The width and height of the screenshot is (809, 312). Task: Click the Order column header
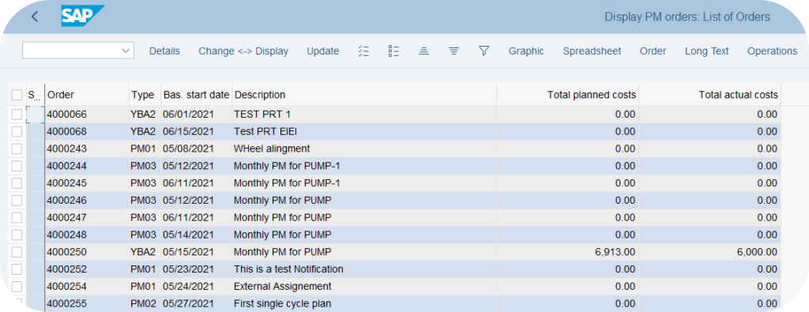pos(87,95)
